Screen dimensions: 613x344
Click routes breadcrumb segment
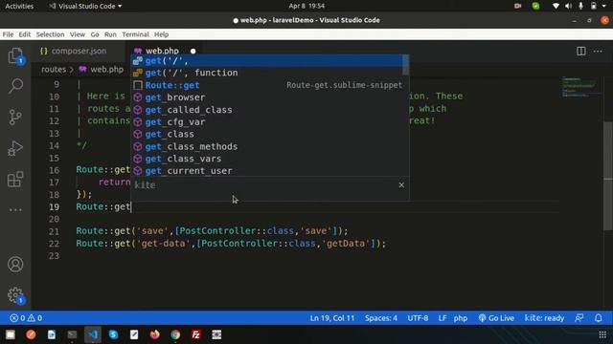tap(54, 70)
